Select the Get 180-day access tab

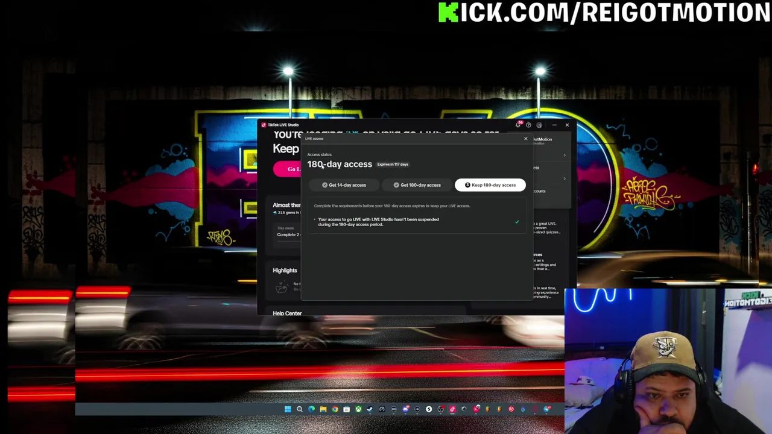click(x=417, y=185)
